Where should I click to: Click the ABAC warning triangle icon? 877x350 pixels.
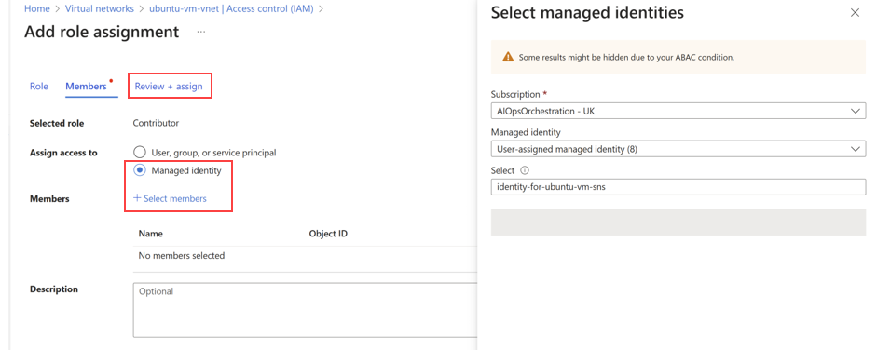click(508, 57)
